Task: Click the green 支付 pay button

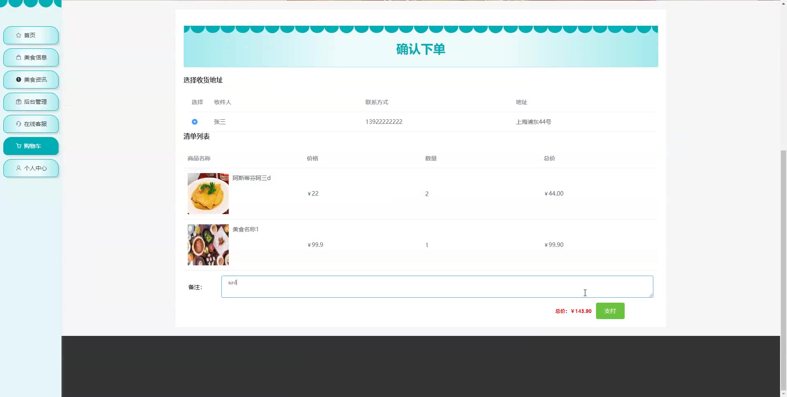Action: tap(610, 311)
